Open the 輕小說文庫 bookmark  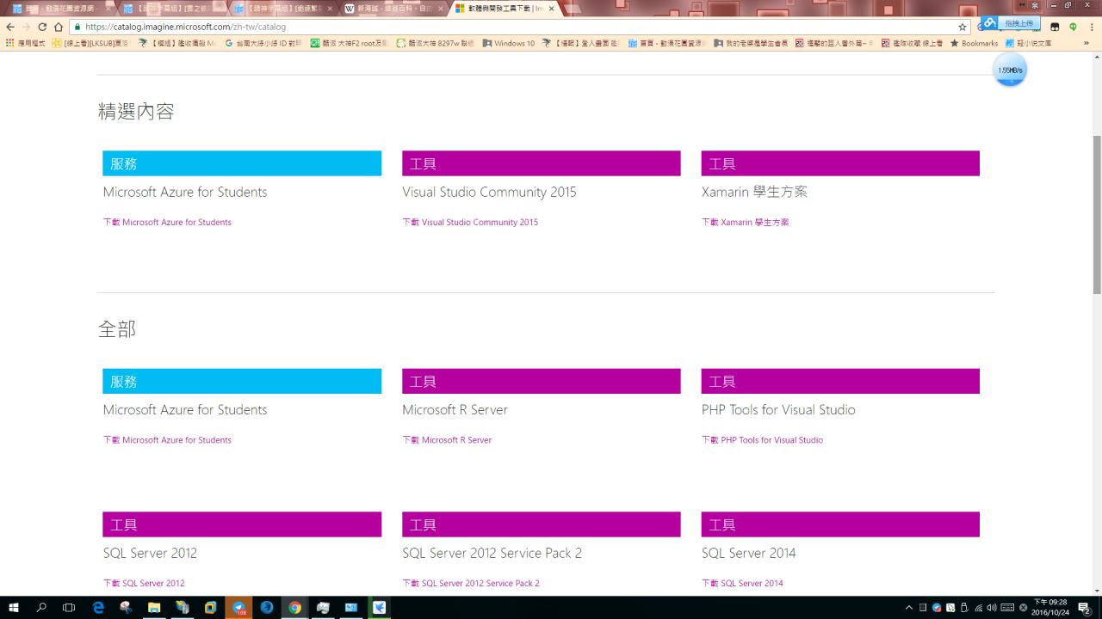(x=1028, y=43)
